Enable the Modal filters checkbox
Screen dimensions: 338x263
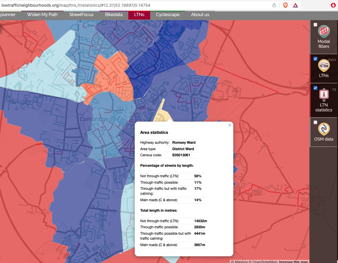(x=315, y=24)
